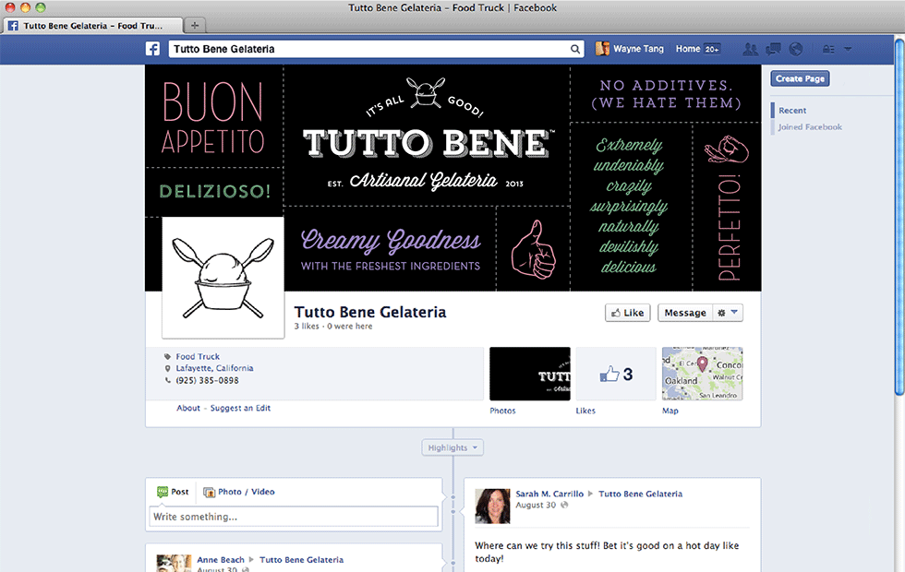This screenshot has height=572, width=905.
Task: Click the Likes label link
Action: (585, 411)
